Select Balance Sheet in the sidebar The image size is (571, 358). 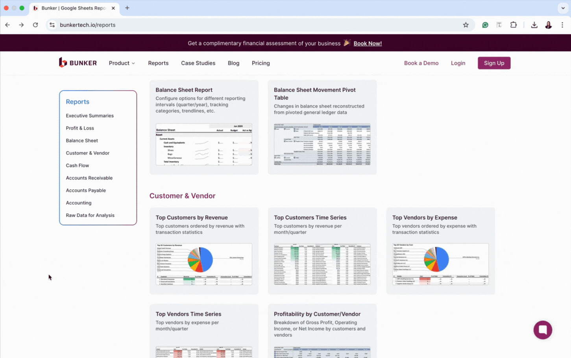[x=82, y=140]
